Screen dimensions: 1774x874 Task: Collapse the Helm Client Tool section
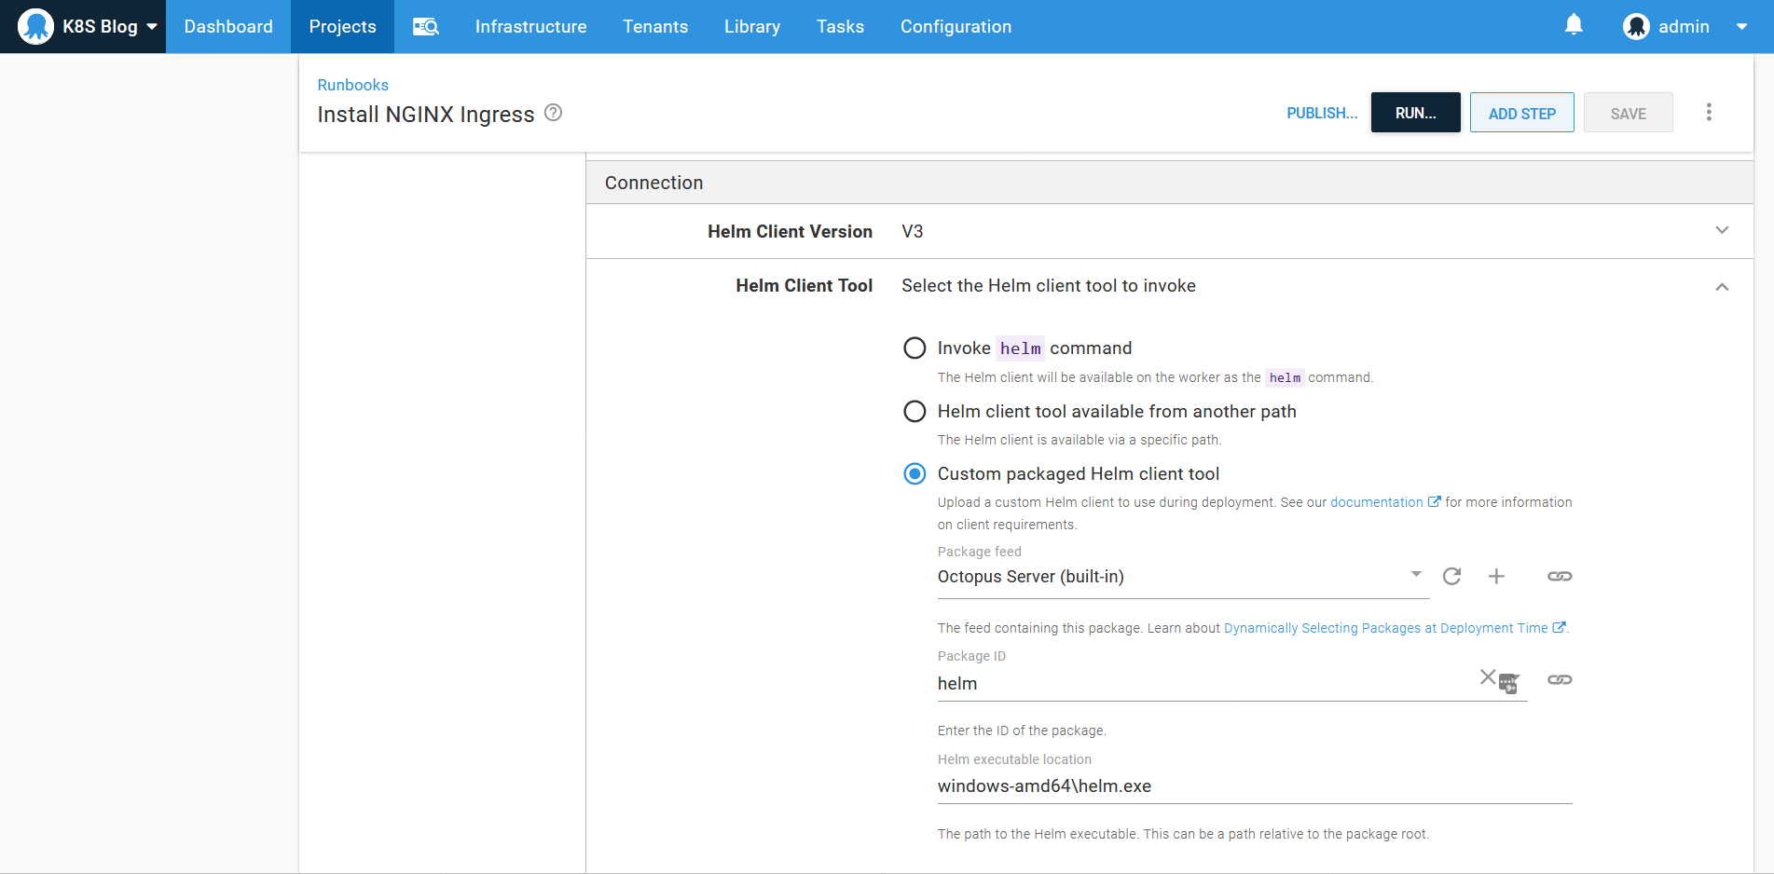click(1721, 287)
